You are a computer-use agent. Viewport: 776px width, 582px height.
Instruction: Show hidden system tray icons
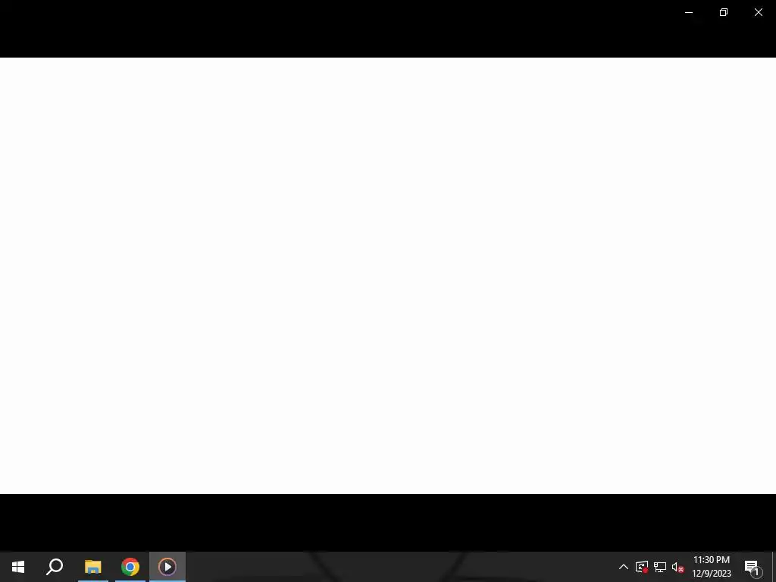(624, 567)
